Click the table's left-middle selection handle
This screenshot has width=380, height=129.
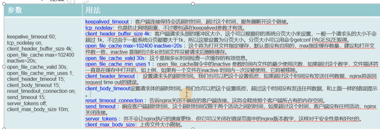tap(3, 66)
